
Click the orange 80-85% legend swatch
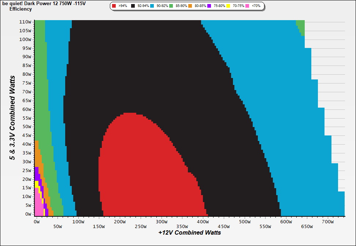pos(190,6)
